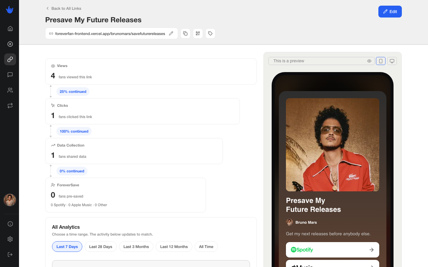428x267 pixels.
Task: Open the Home icon in sidebar
Action: pos(10,28)
